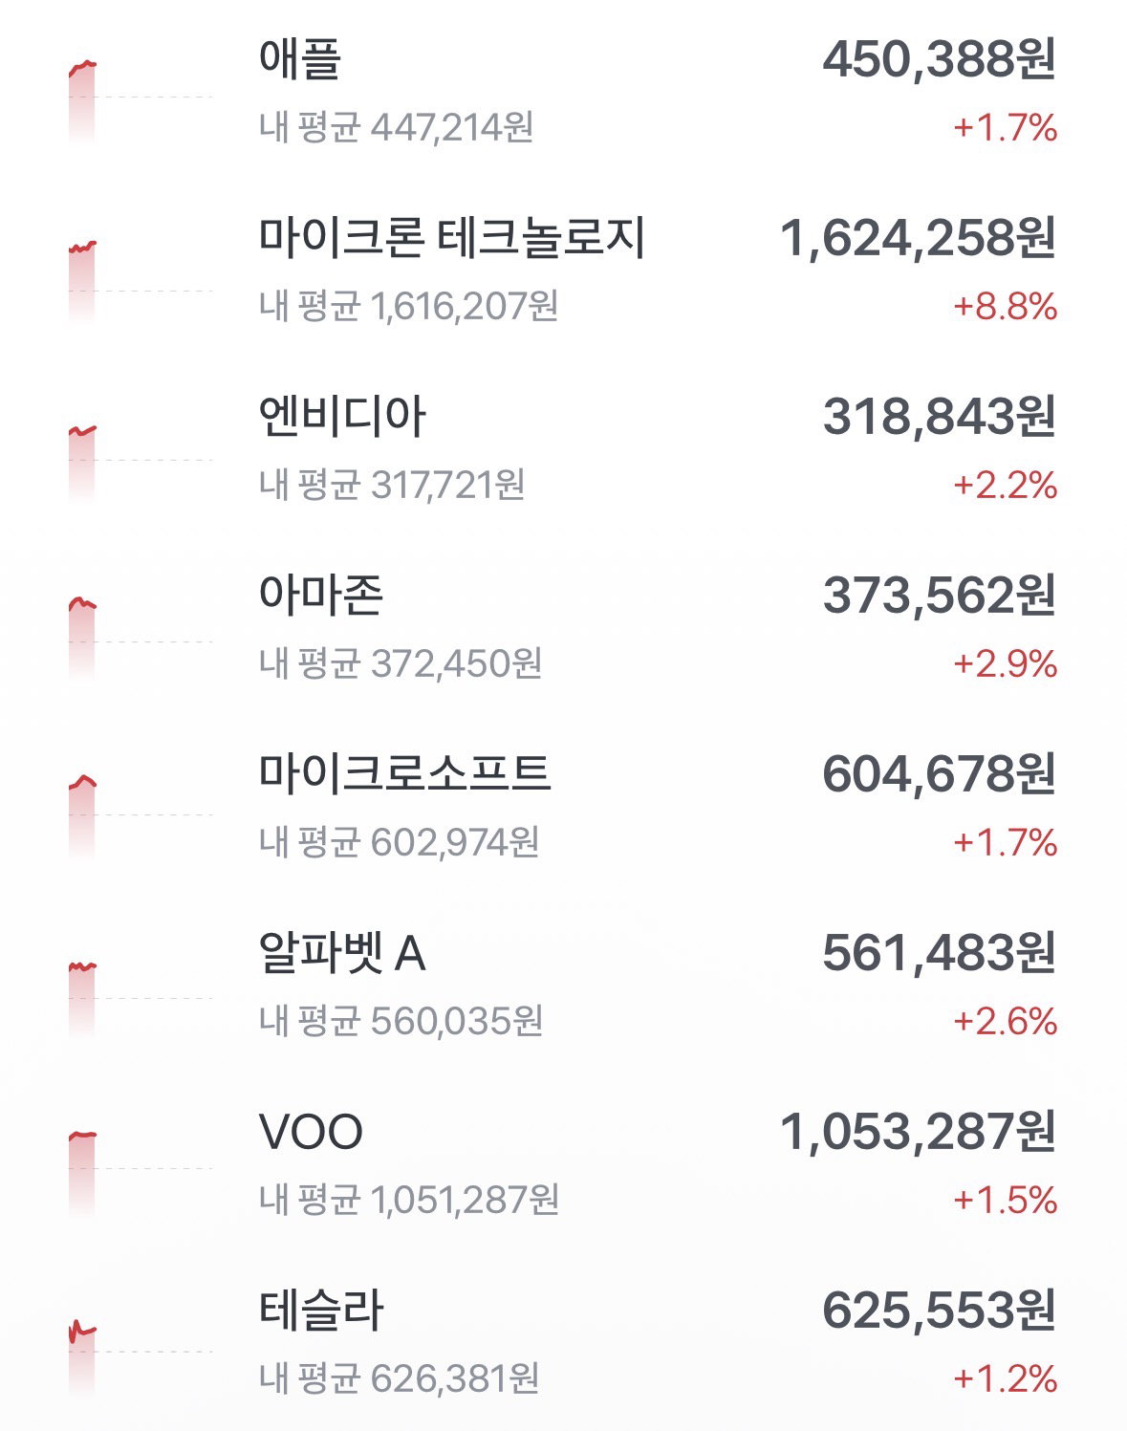The width and height of the screenshot is (1127, 1431).
Task: Open the 애플 mini price chart
Action: point(140,102)
